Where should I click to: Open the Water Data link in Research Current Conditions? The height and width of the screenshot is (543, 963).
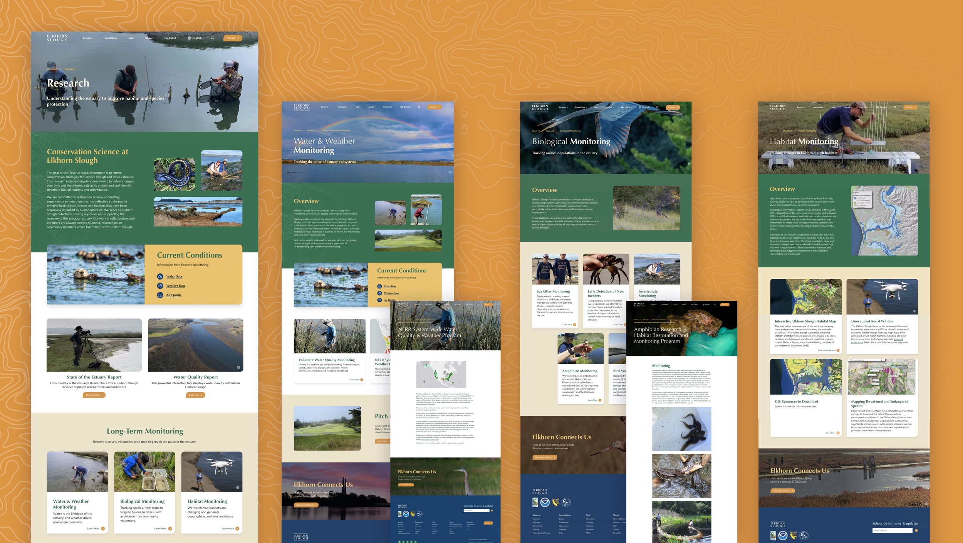coord(174,276)
